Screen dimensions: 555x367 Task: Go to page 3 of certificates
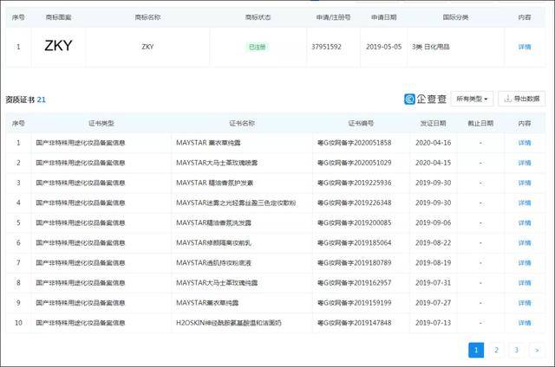[516, 350]
